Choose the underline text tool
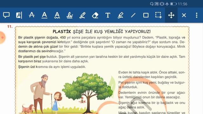The image size is (203, 114). [44, 15]
